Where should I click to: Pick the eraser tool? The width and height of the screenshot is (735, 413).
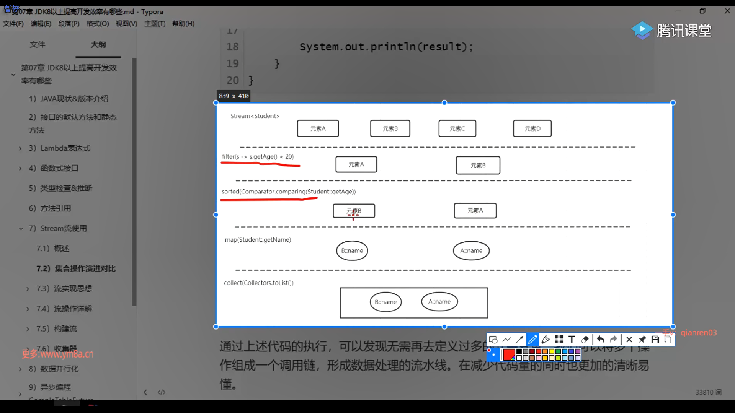(585, 340)
